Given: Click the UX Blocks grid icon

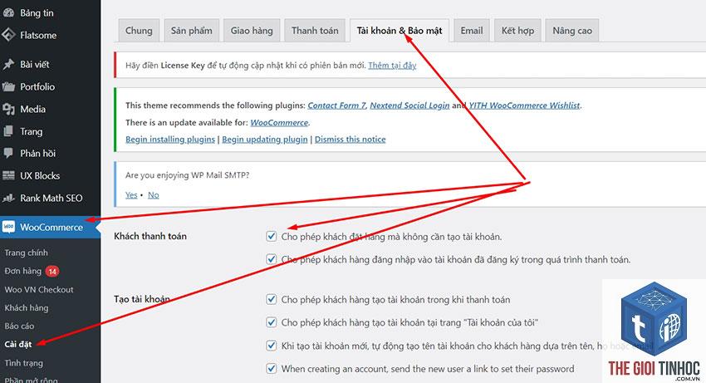Looking at the screenshot, I should [x=8, y=176].
